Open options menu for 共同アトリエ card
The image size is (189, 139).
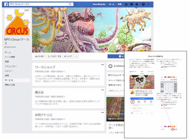[x=102, y=112]
